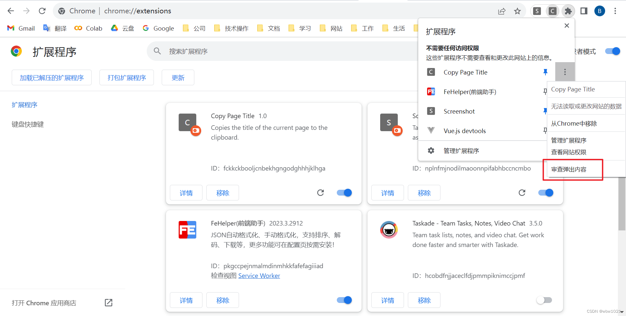
Task: Click the search extensions field
Action: click(x=282, y=51)
